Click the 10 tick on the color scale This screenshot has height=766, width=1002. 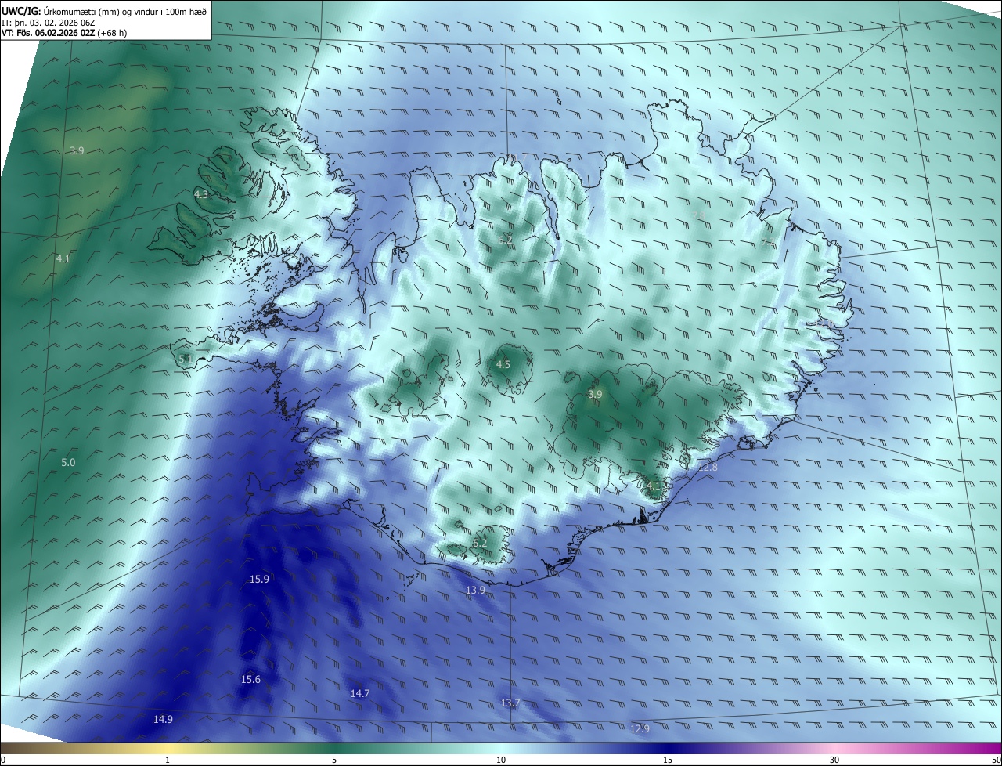501,761
